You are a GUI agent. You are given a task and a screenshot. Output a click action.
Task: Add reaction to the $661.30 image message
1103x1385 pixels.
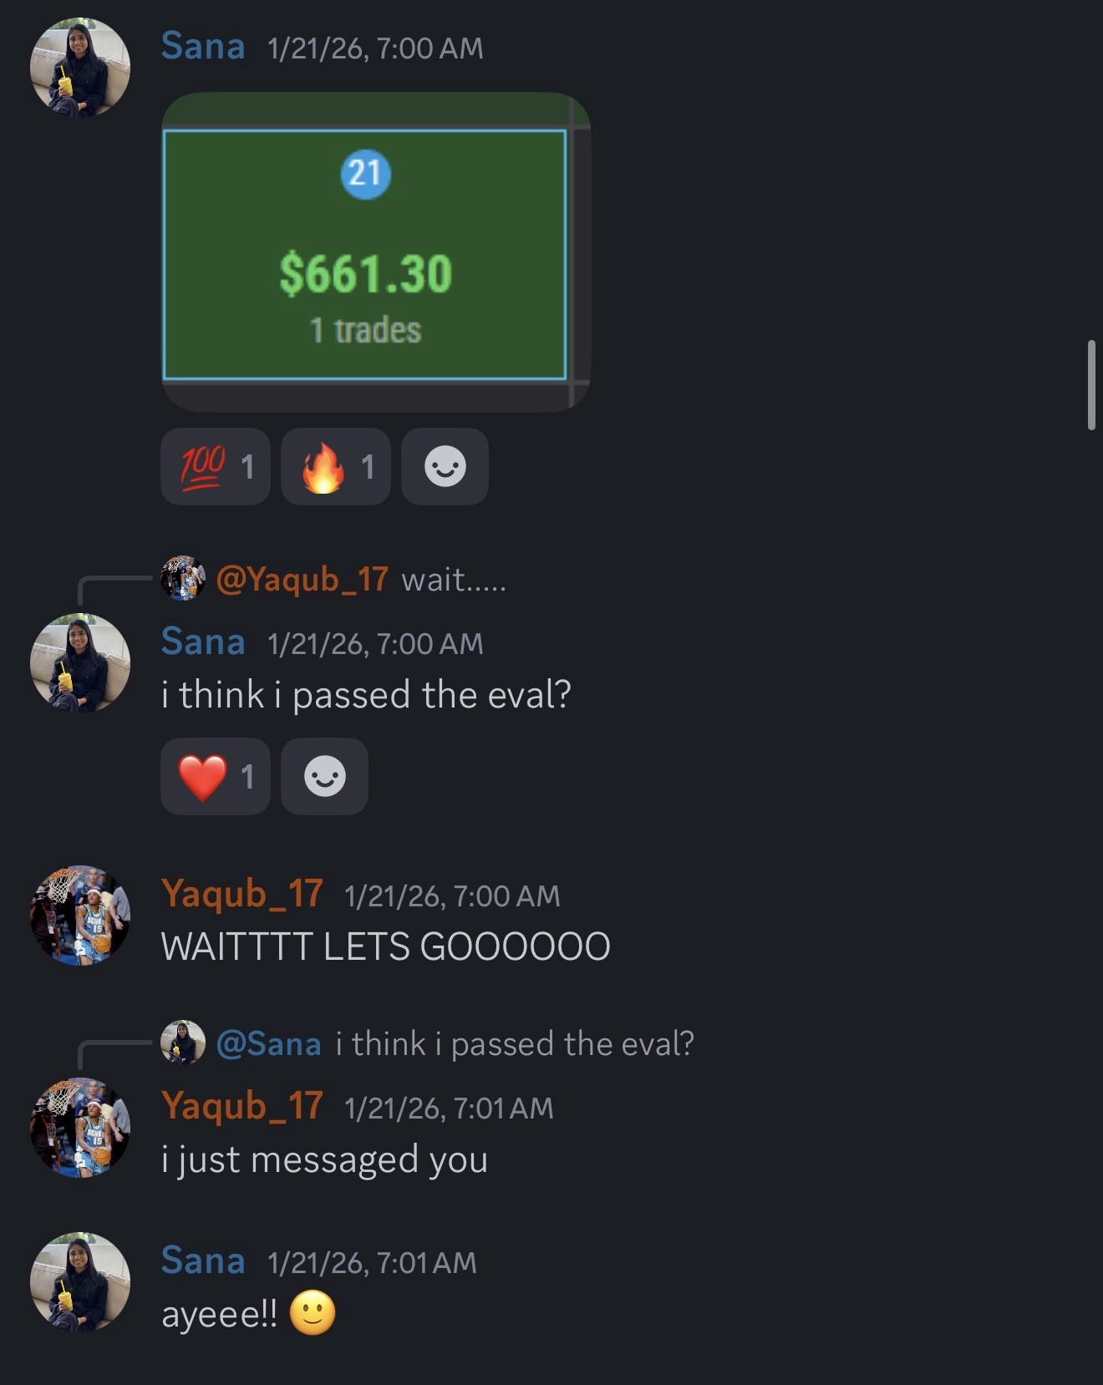coord(445,466)
